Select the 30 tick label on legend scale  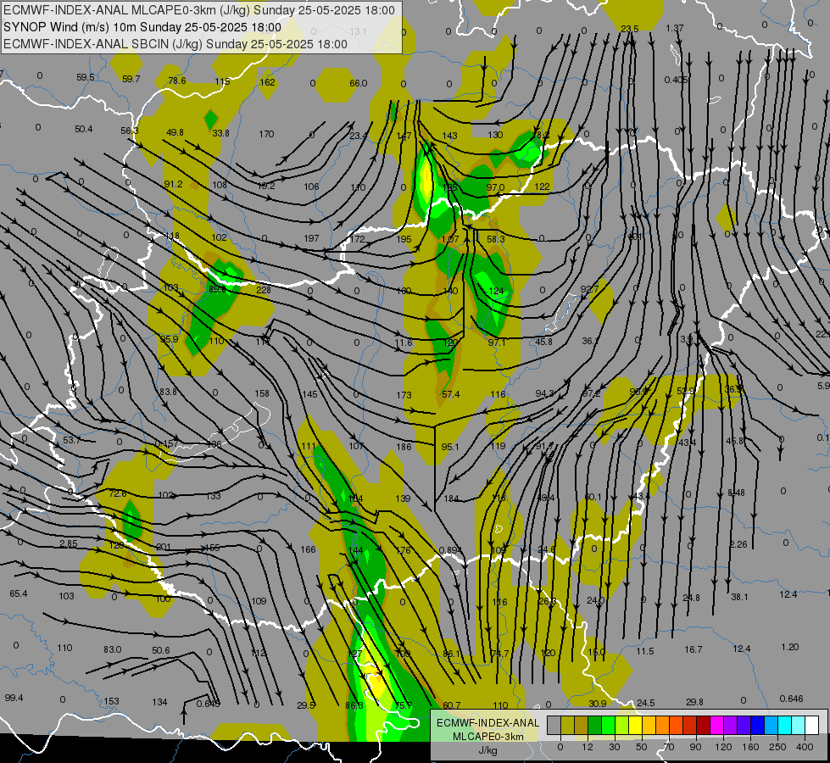click(615, 747)
